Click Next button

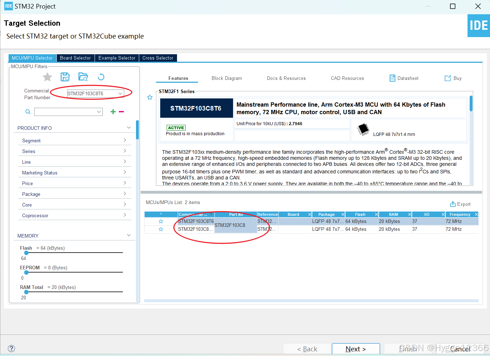tap(356, 349)
